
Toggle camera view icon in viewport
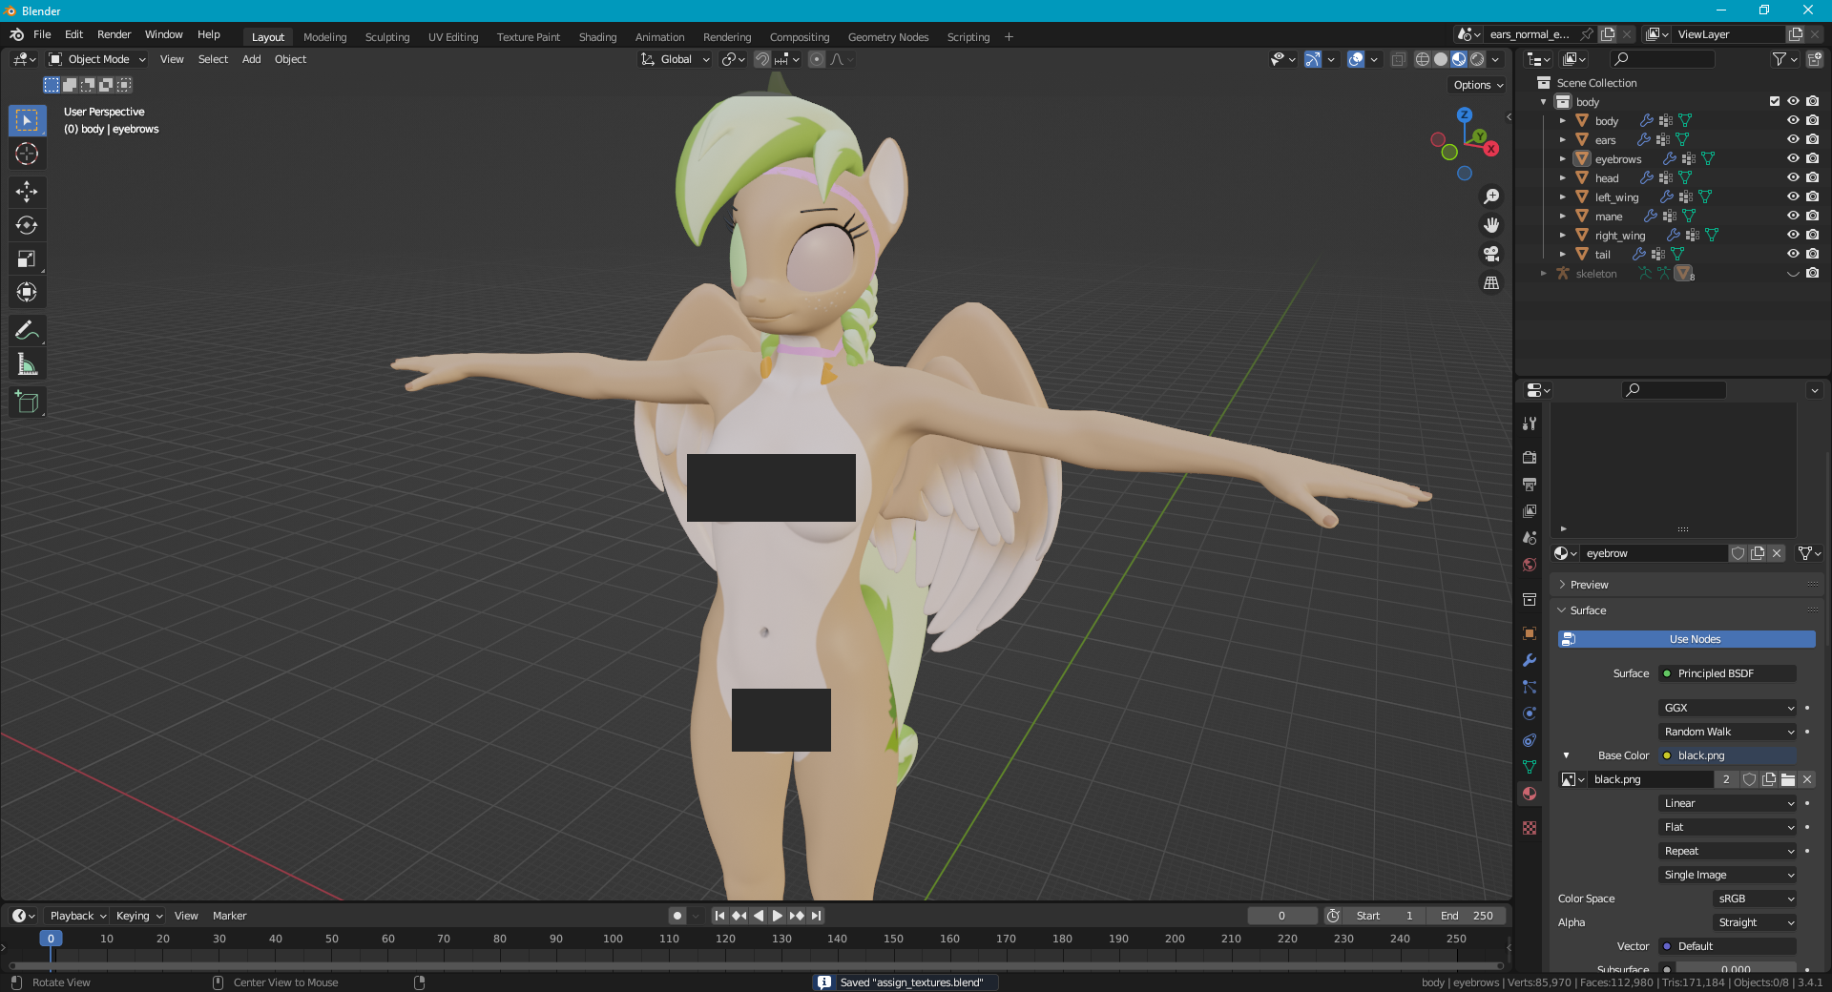(1491, 254)
